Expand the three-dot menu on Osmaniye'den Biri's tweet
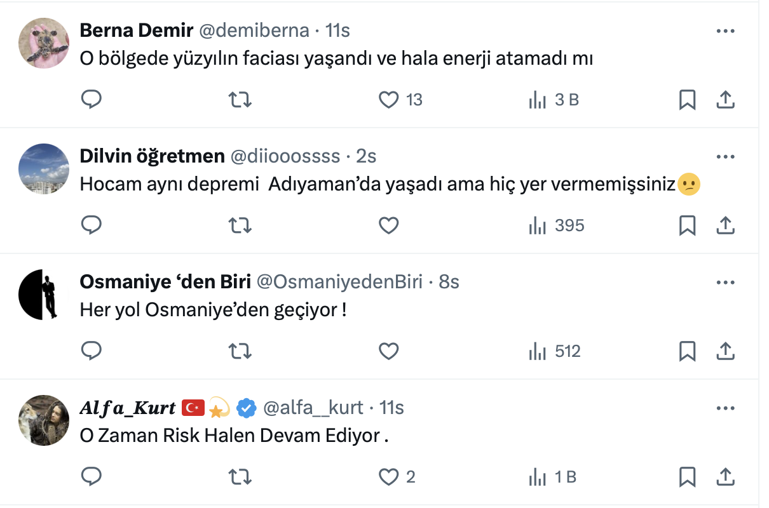This screenshot has width=769, height=508. click(x=725, y=282)
